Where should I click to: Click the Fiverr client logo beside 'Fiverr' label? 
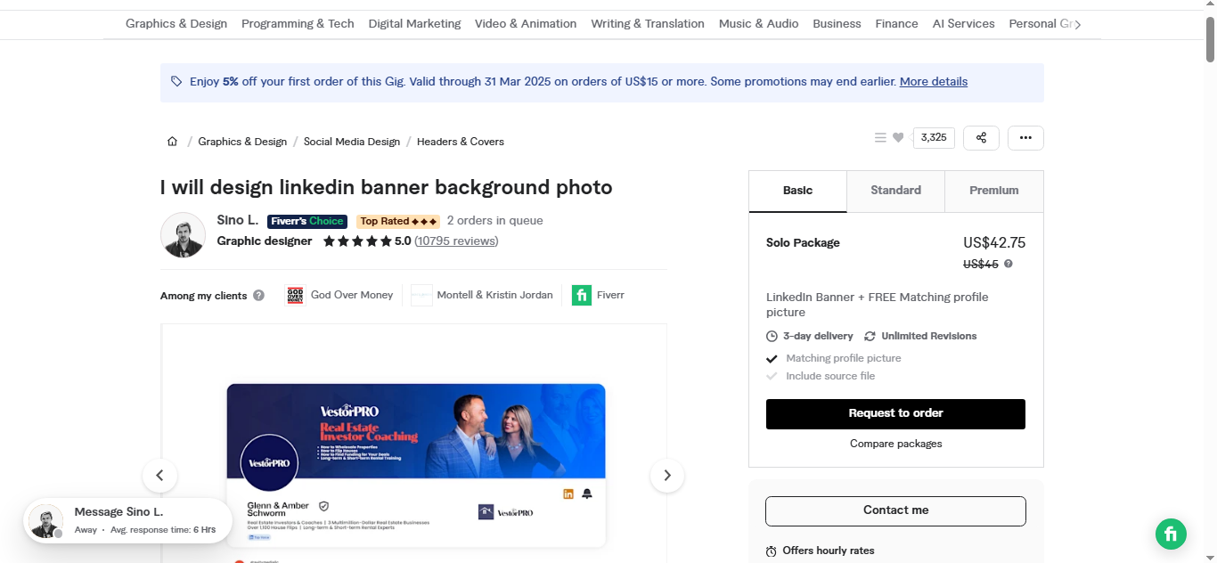tap(582, 294)
